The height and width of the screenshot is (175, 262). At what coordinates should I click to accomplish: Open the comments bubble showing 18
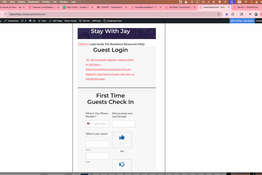click(x=30, y=21)
